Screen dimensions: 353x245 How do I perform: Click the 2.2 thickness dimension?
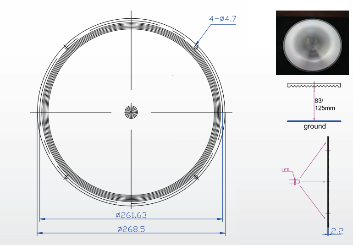[x=337, y=231]
